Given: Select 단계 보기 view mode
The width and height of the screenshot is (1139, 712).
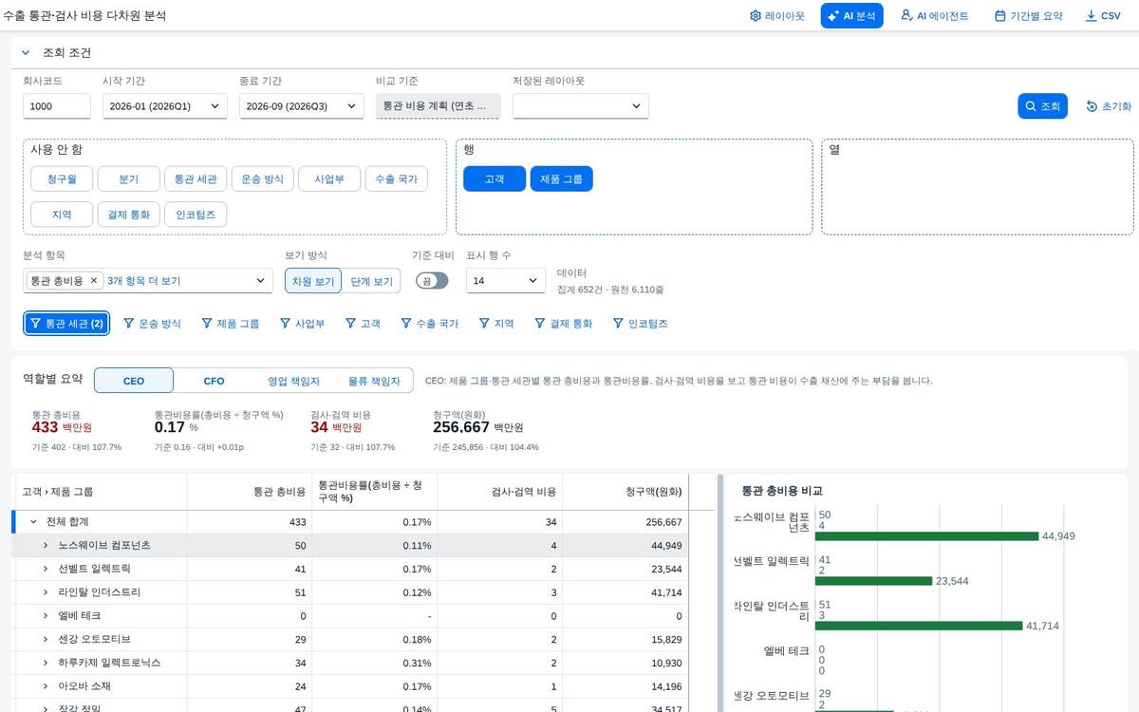Looking at the screenshot, I should click(371, 281).
